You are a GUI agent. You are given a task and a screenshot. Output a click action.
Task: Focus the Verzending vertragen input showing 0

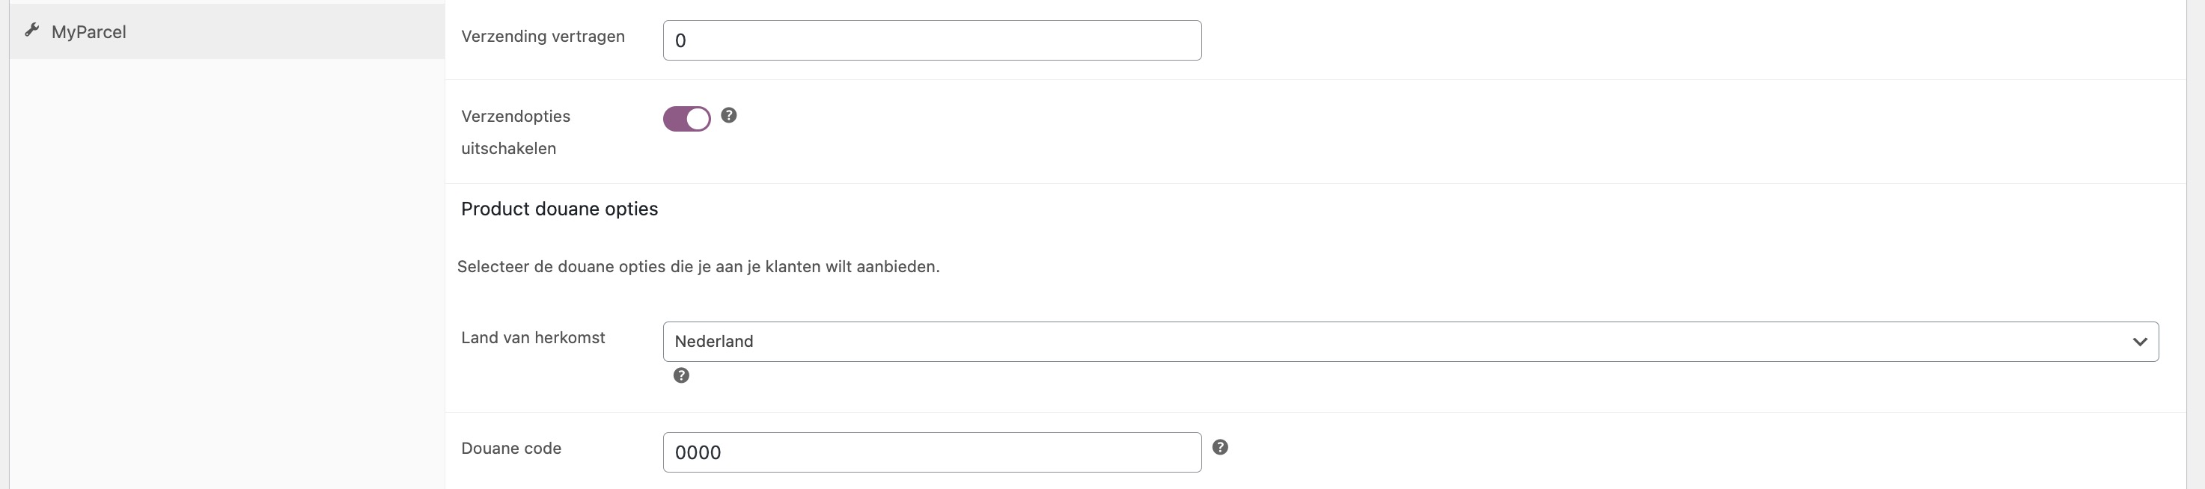[931, 40]
